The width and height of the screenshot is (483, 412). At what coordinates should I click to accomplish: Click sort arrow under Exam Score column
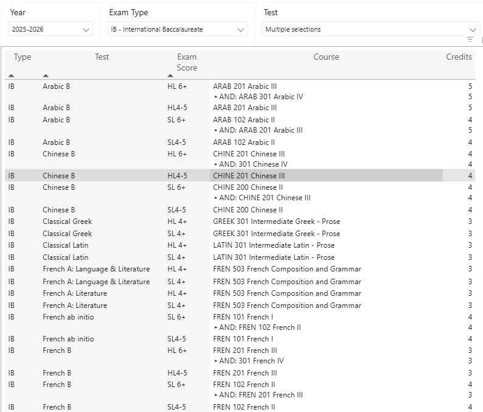[x=170, y=75]
